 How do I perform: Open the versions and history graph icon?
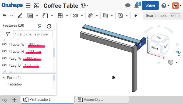point(36,6)
